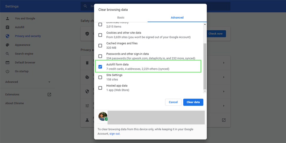Open Default browser settings page
Screen dimensions: 286x143
[x=25, y=63]
